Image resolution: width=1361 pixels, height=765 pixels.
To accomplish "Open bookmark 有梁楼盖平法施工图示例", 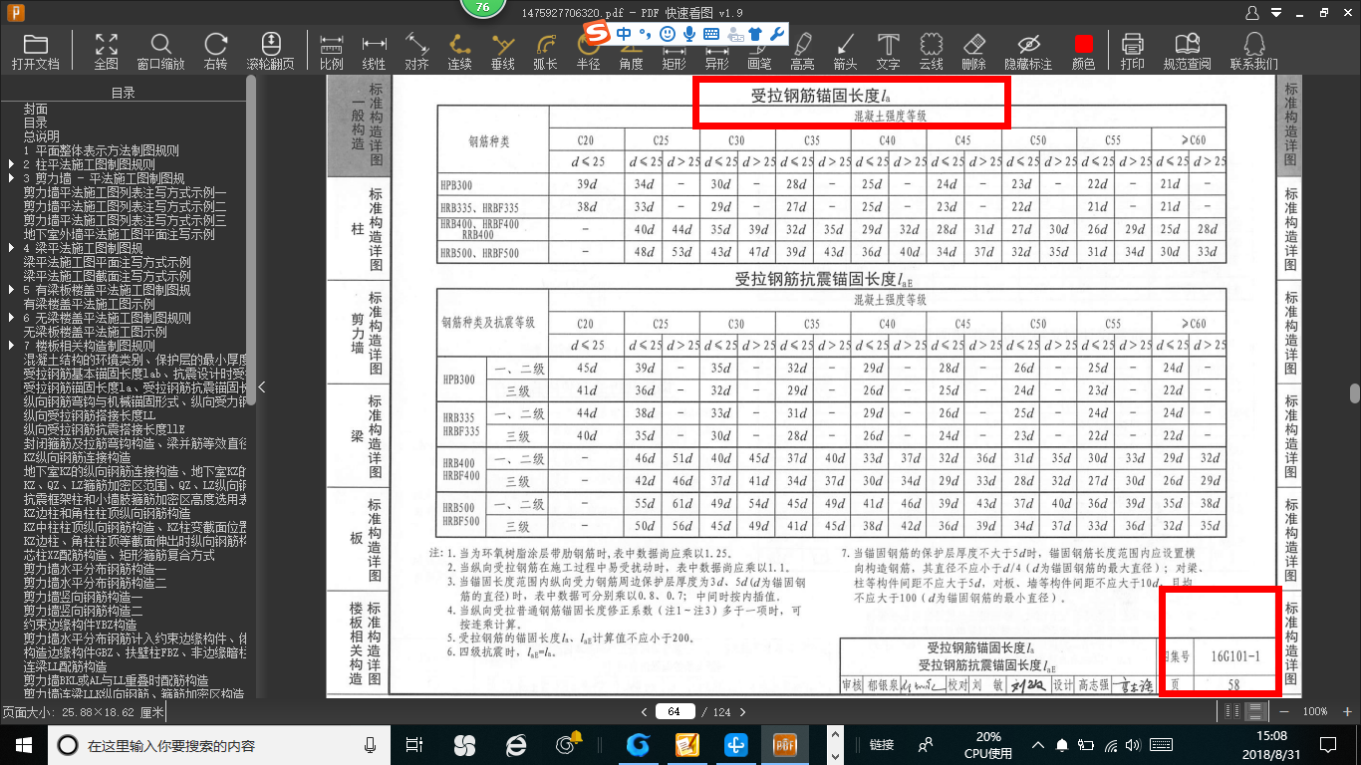I will (x=89, y=304).
